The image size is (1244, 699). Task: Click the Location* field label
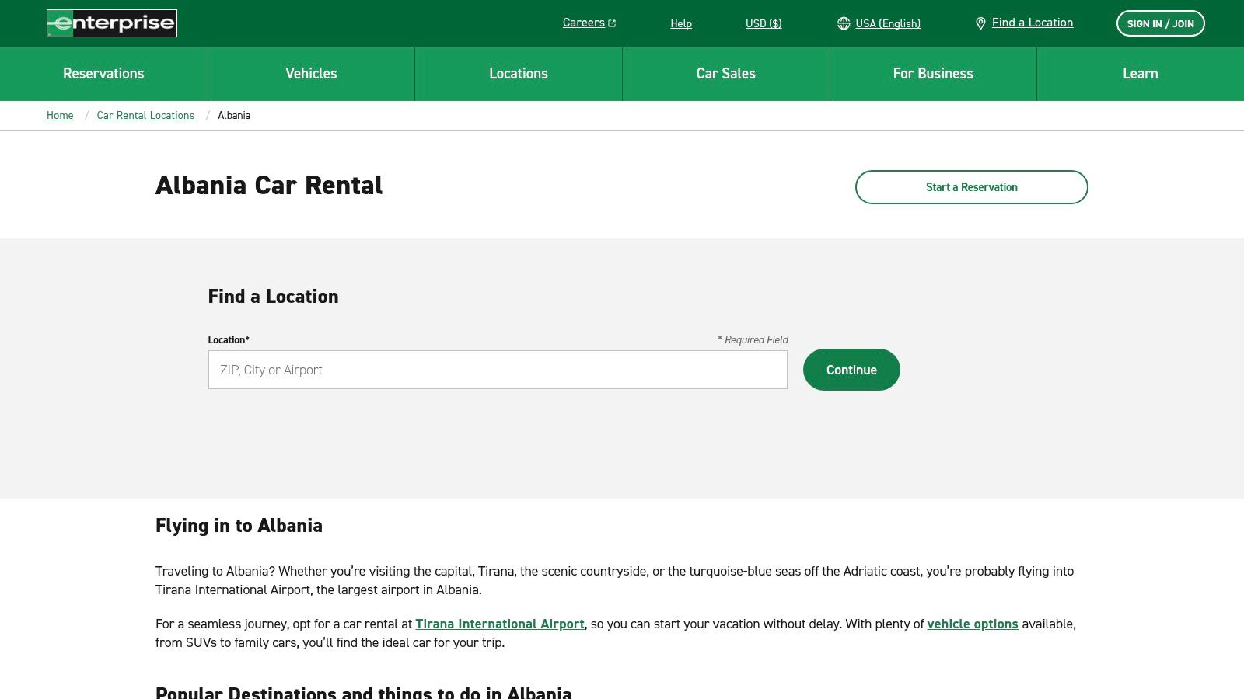coord(229,339)
